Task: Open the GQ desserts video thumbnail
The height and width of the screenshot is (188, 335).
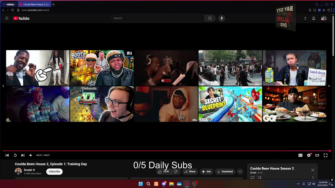Action: [x=294, y=104]
